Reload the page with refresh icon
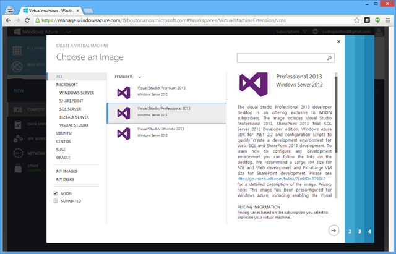The width and height of the screenshot is (396, 254). (37, 20)
